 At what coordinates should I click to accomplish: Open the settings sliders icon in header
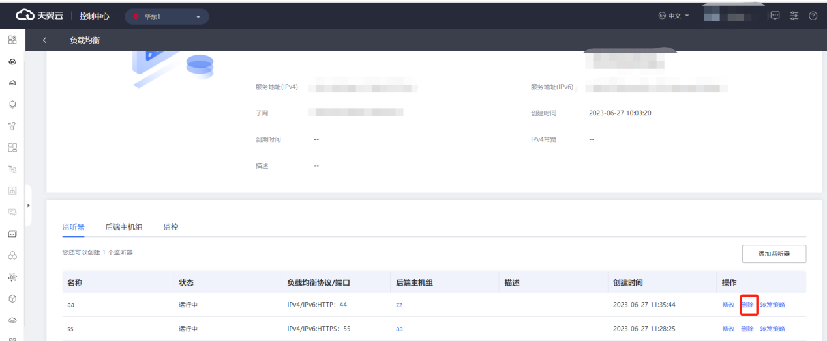click(794, 16)
